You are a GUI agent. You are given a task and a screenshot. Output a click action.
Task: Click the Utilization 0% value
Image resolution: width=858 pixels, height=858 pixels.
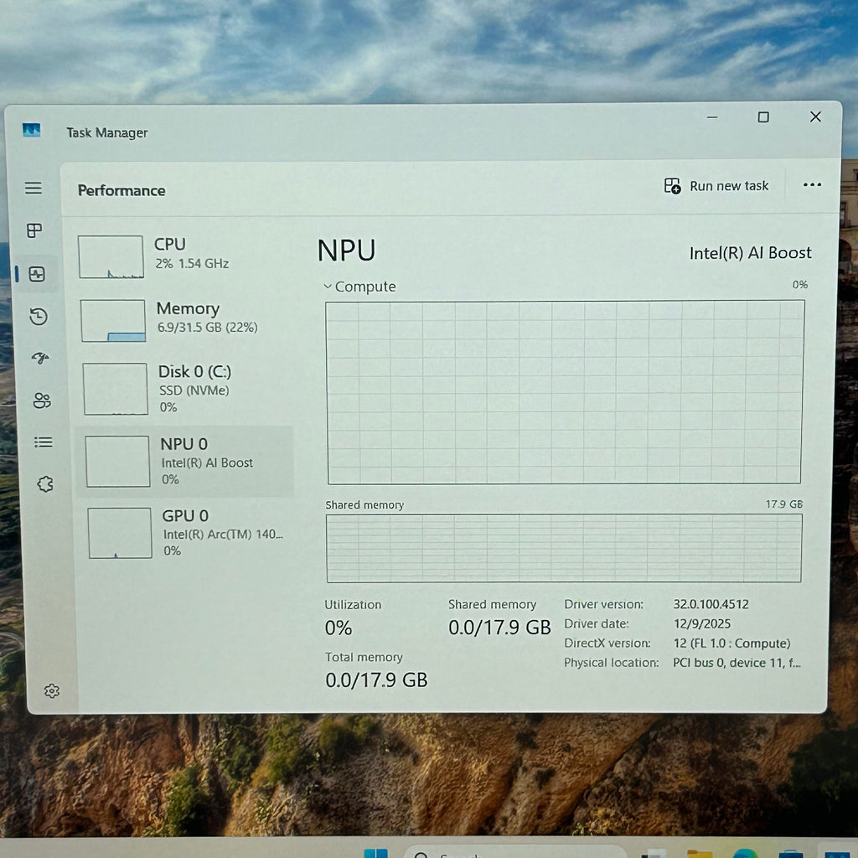(339, 628)
